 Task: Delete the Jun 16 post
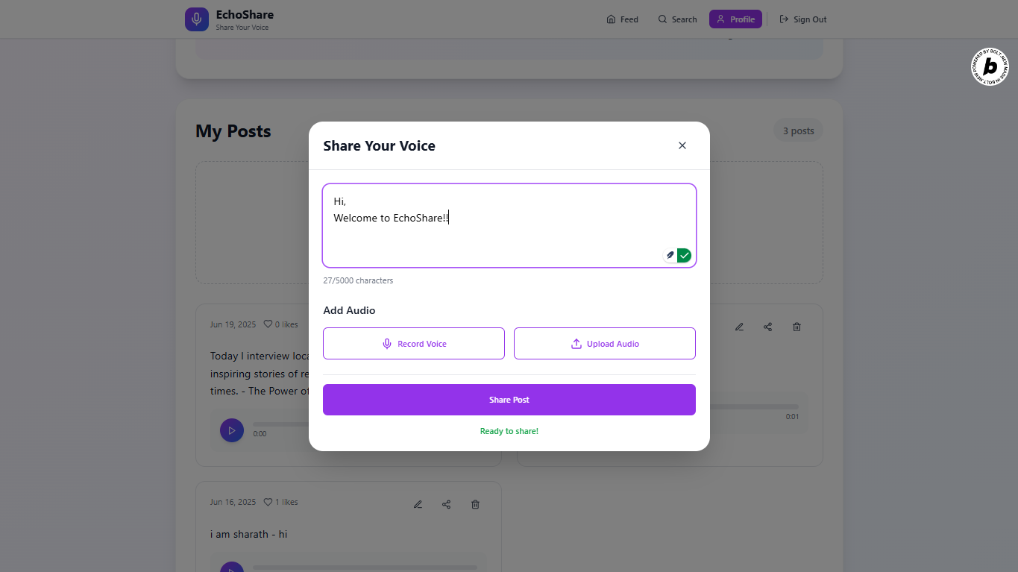(475, 505)
